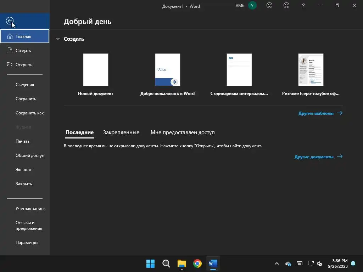Click the Добрый день greeting heading
This screenshot has height=272, width=363.
click(x=88, y=22)
